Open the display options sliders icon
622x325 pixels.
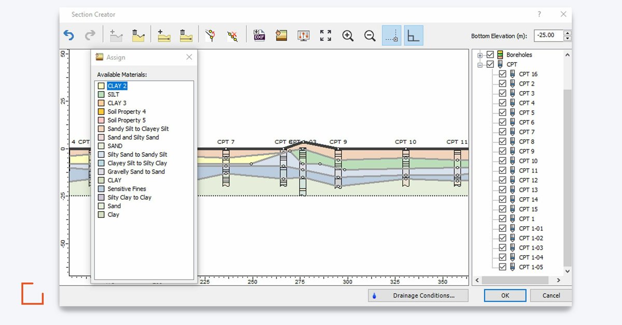click(x=304, y=36)
